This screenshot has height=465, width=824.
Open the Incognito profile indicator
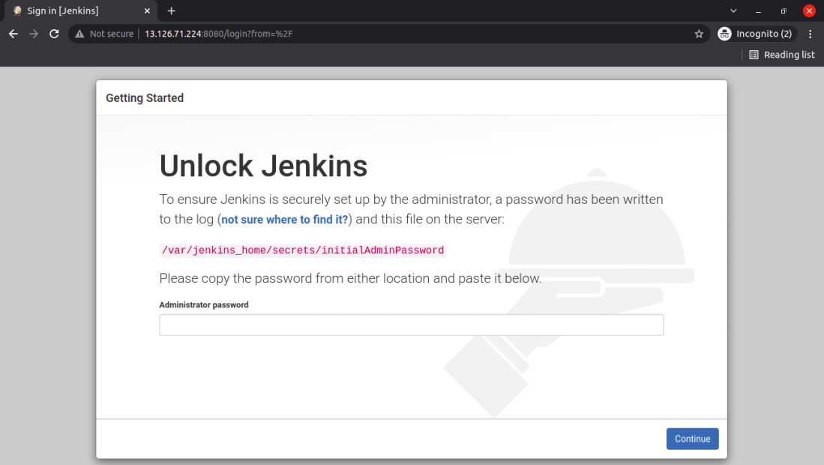tap(755, 34)
